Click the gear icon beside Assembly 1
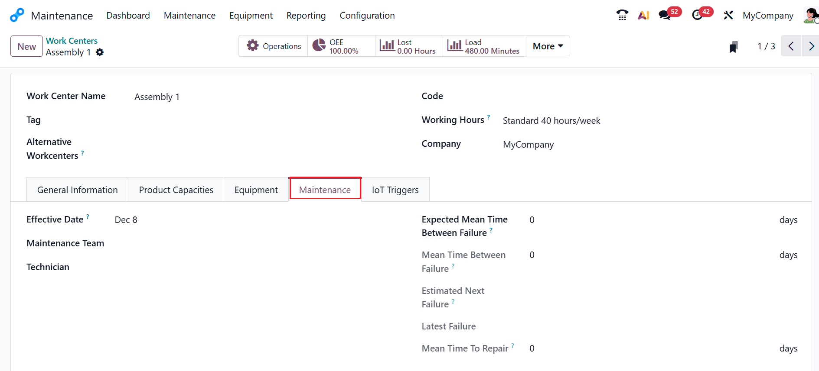The image size is (819, 371). (x=100, y=52)
